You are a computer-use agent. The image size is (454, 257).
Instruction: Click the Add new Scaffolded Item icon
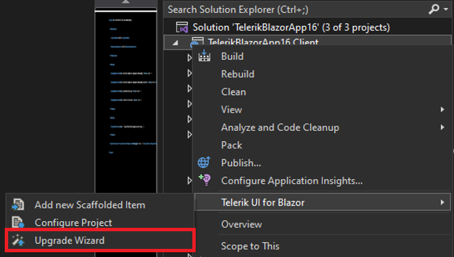(18, 205)
